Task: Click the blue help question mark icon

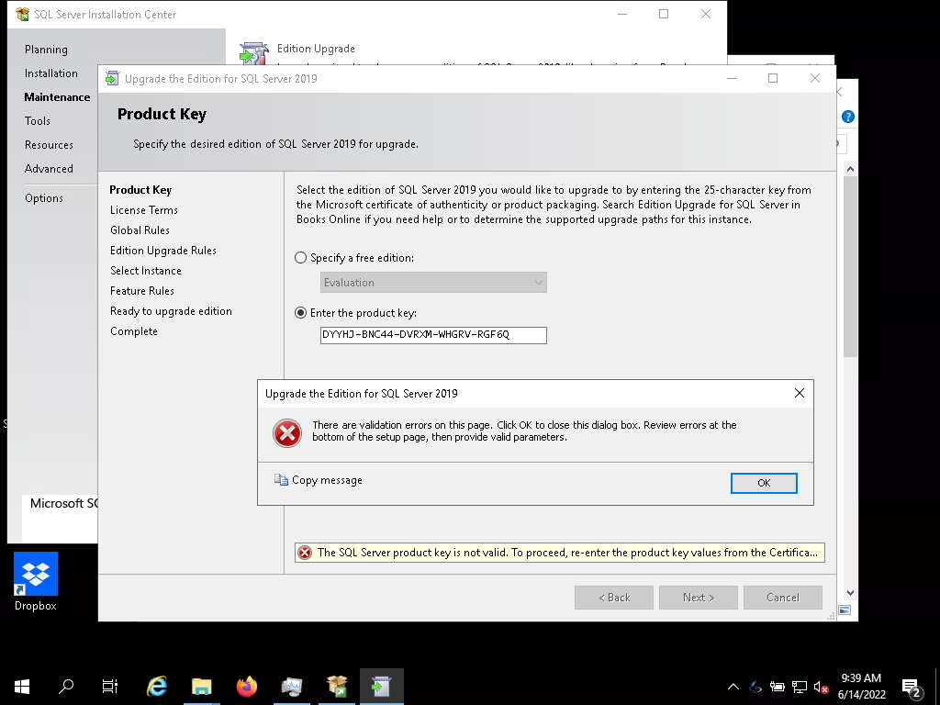Action: pyautogui.click(x=848, y=117)
